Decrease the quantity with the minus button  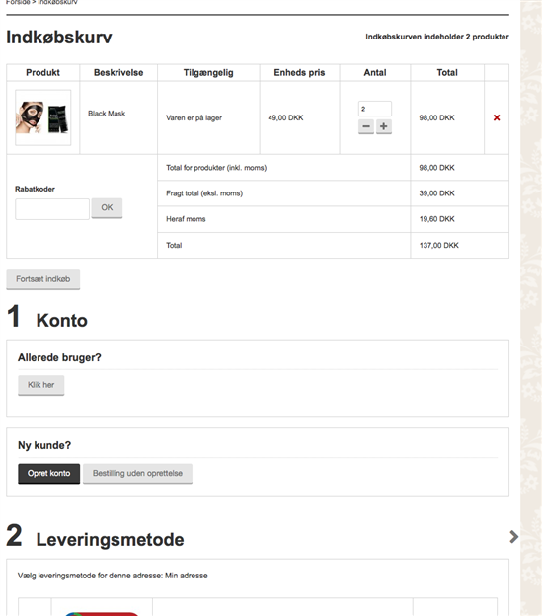pos(366,126)
